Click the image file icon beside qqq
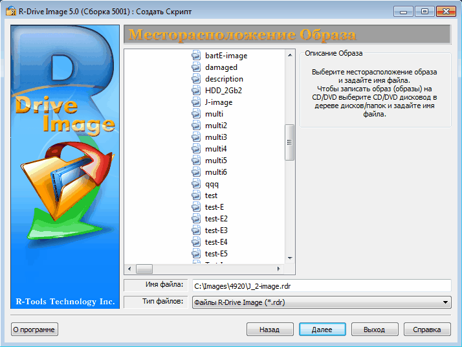Viewport: 462px width, 347px height. pyautogui.click(x=196, y=184)
